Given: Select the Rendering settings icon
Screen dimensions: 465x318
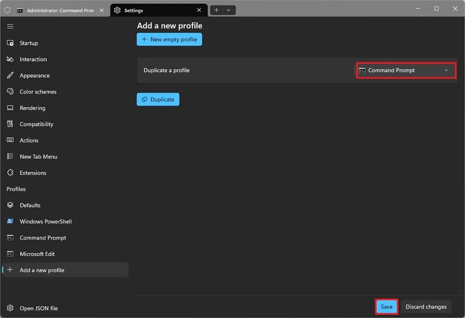Looking at the screenshot, I should [x=10, y=108].
